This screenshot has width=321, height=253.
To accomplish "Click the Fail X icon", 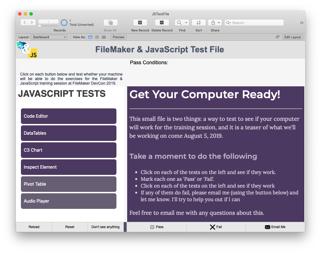I will 212,227.
